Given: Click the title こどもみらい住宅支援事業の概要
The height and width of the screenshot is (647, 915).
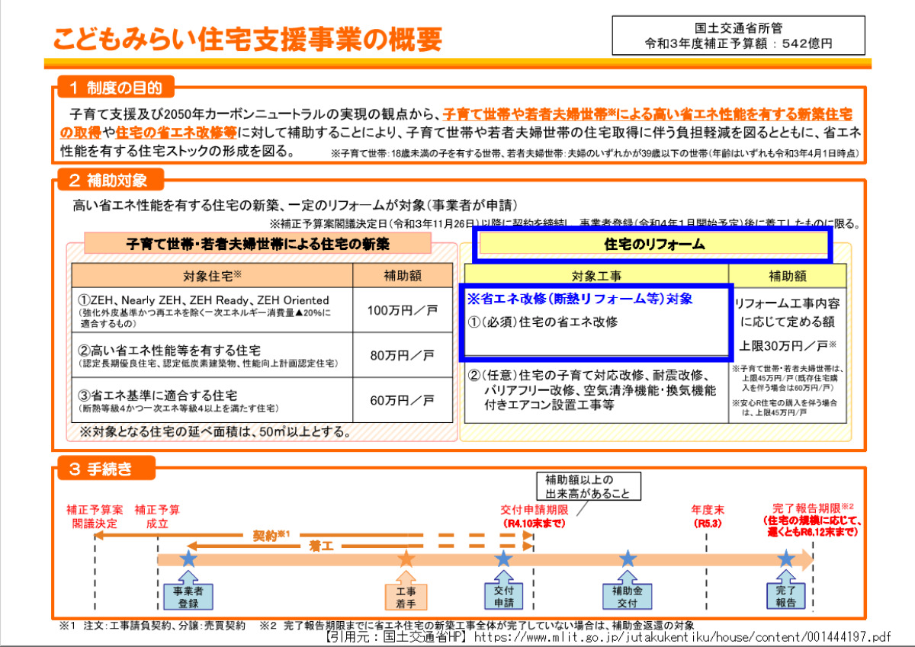Looking at the screenshot, I should click(247, 38).
